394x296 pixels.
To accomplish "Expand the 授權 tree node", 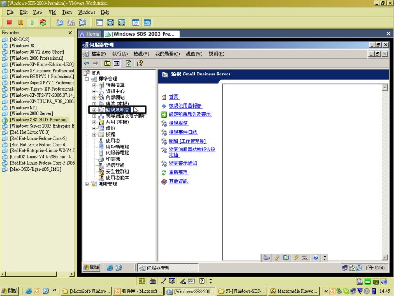I will point(94,134).
